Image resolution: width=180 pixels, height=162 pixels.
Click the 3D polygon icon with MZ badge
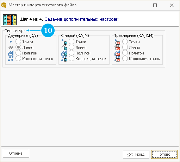(x=117, y=53)
